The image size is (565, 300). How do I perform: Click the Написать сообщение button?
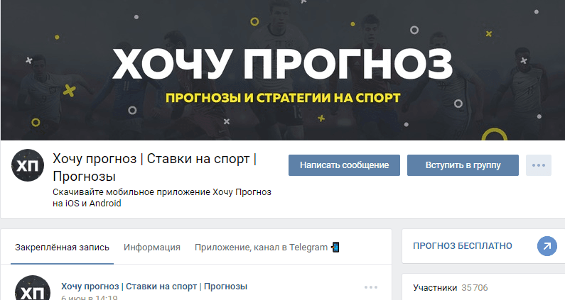coord(344,165)
